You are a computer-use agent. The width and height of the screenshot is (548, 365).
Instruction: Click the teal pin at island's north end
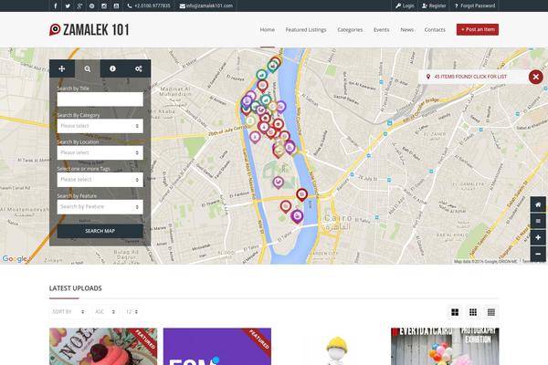272,66
